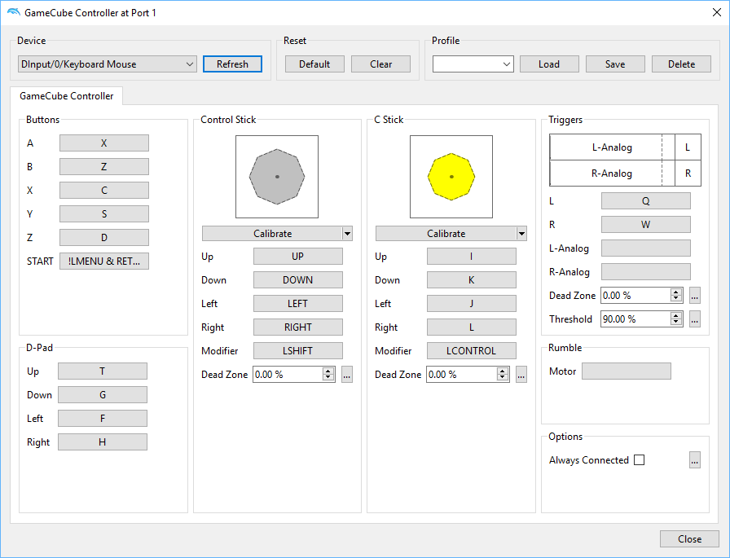Image resolution: width=730 pixels, height=558 pixels.
Task: Remap D-Pad Down binding
Action: [x=103, y=395]
